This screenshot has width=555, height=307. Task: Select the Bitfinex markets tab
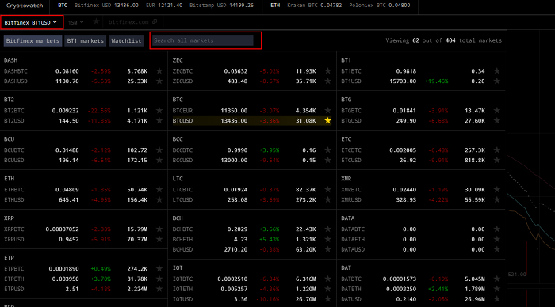(33, 40)
